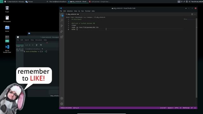Click the errors and warnings status indicator
The height and width of the screenshot is (114, 203).
76,108
